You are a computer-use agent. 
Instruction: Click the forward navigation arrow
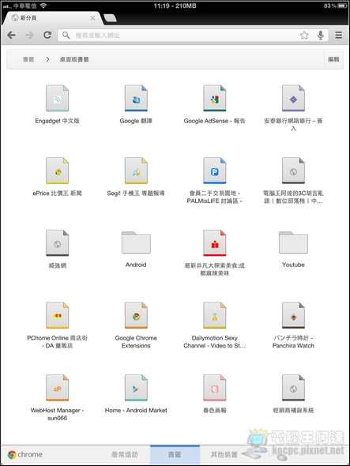pos(29,36)
